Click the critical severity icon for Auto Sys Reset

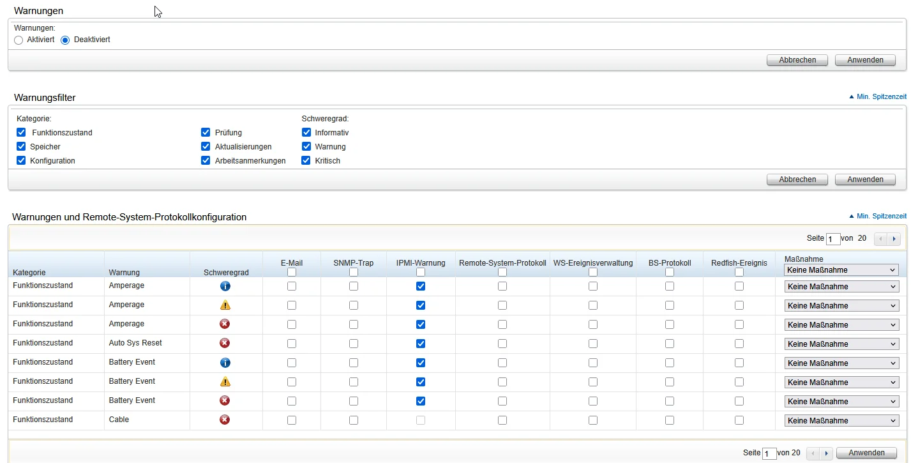(x=225, y=343)
